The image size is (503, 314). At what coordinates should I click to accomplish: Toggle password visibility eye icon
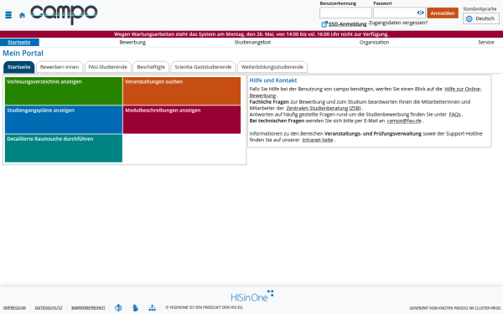[420, 13]
